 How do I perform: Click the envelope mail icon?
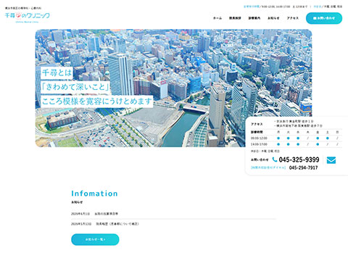point(331,160)
